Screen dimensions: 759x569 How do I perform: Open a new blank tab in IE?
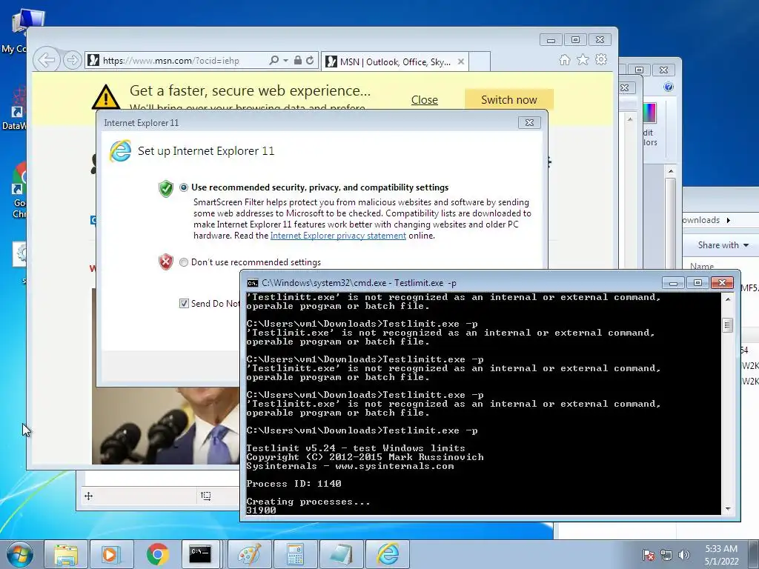(x=480, y=61)
